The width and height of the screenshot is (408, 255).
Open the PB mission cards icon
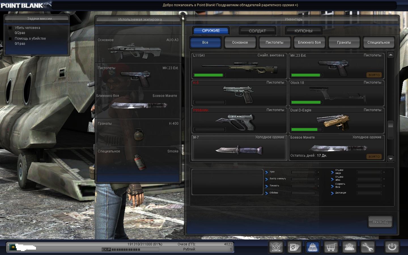pos(294,247)
